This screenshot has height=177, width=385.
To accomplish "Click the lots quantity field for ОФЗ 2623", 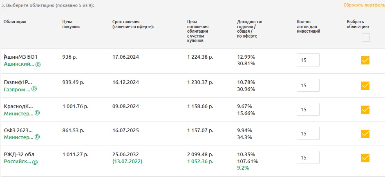I will tap(308, 134).
